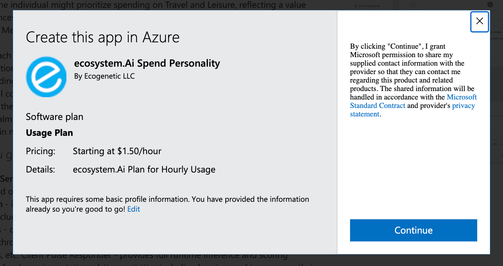The image size is (503, 266).
Task: Click the "Starting at $1.50/hour" price
Action: coord(117,151)
